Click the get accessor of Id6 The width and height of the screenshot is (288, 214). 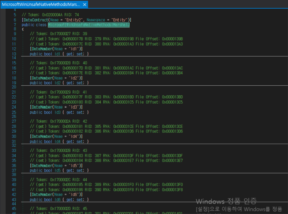(70, 200)
